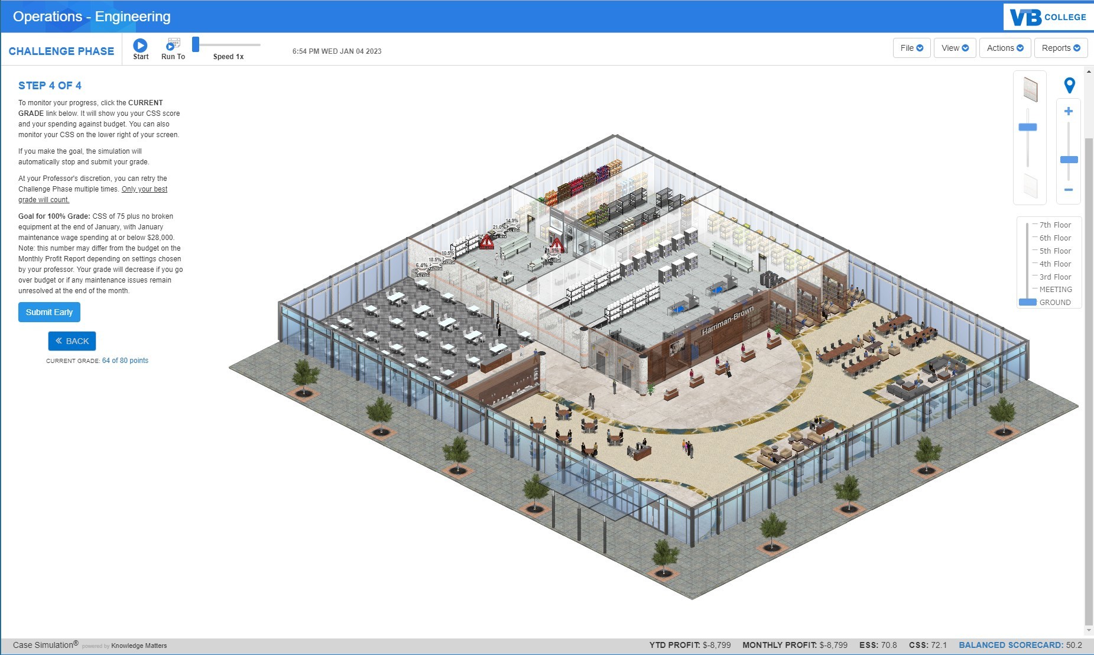Image resolution: width=1094 pixels, height=655 pixels.
Task: Click the Start playback icon
Action: coord(140,44)
